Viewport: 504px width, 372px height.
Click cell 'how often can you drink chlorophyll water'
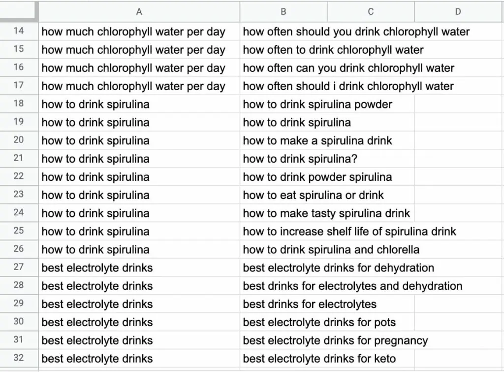tap(348, 68)
